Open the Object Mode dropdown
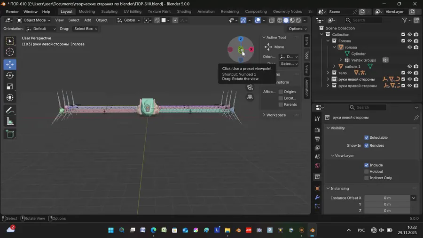Image resolution: width=423 pixels, height=238 pixels. (34, 20)
